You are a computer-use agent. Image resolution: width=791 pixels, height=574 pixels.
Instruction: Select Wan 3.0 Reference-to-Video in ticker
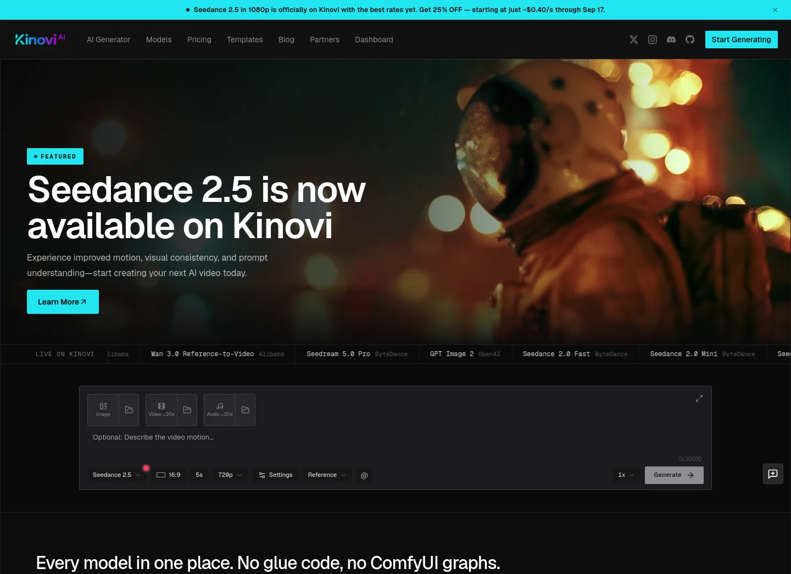click(x=218, y=354)
